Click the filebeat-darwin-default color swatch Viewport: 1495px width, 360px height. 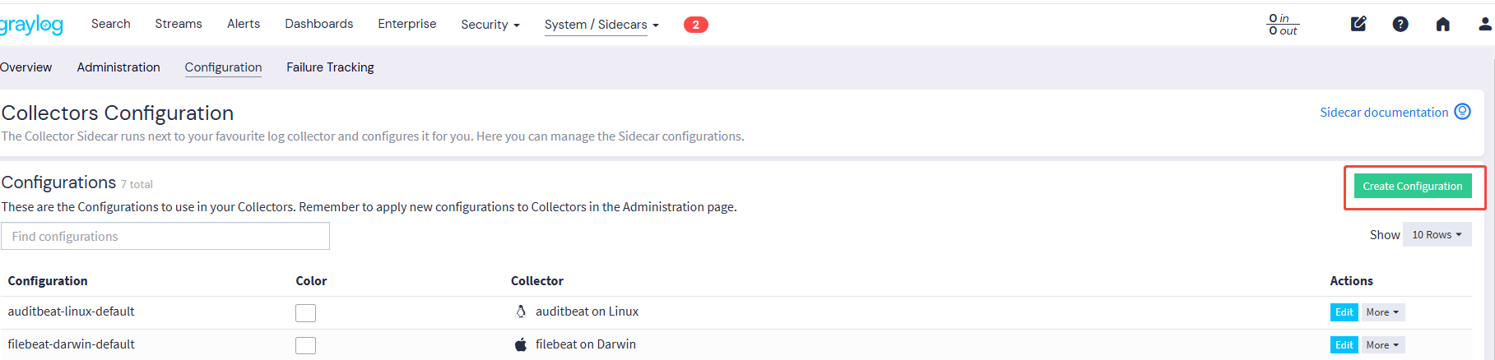(305, 345)
